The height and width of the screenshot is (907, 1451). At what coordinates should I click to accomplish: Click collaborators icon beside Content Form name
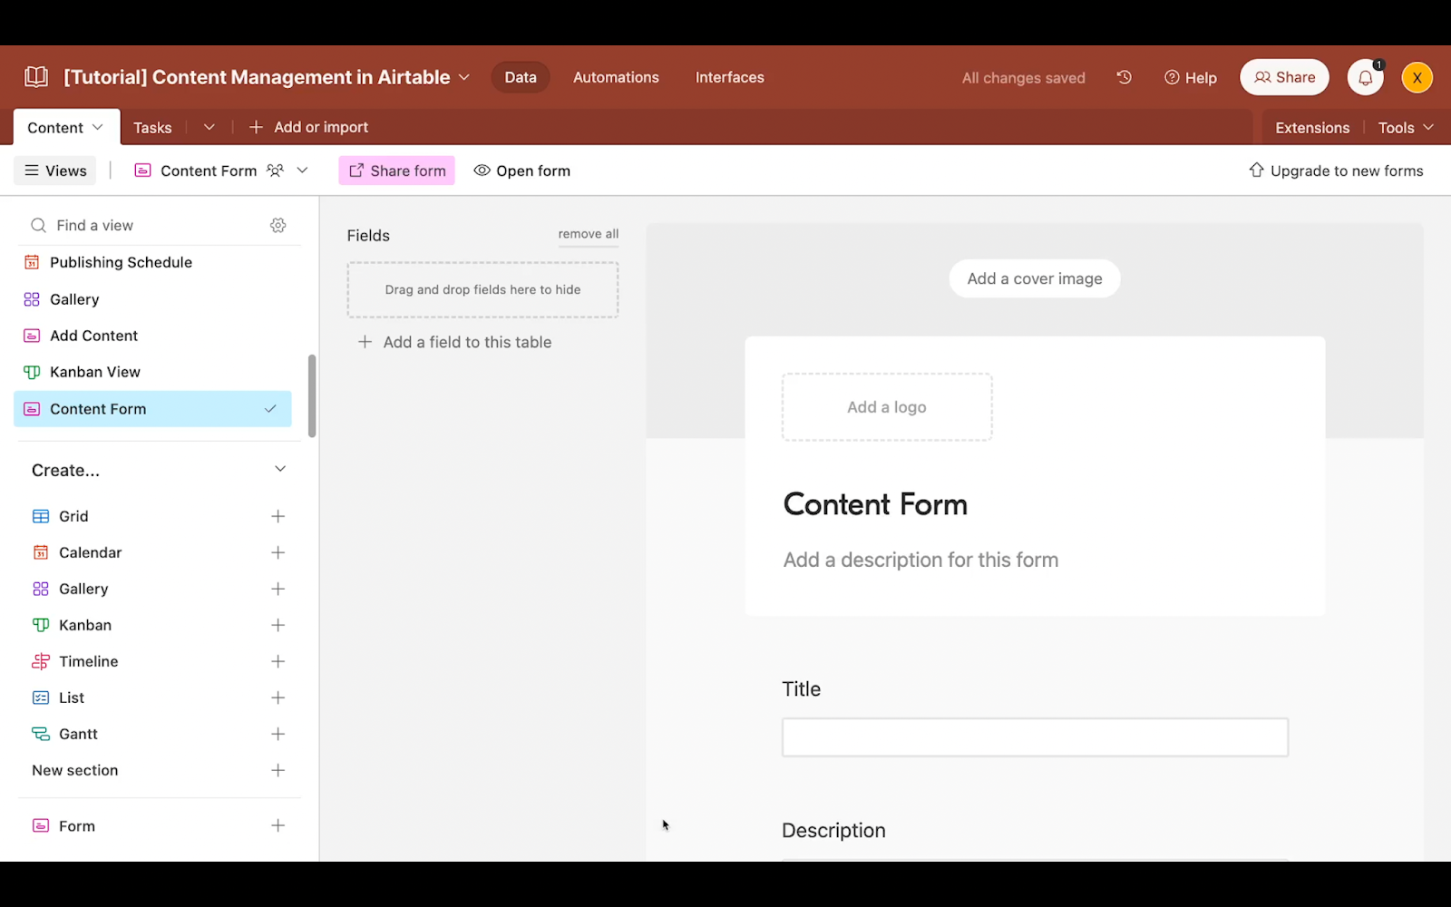276,171
